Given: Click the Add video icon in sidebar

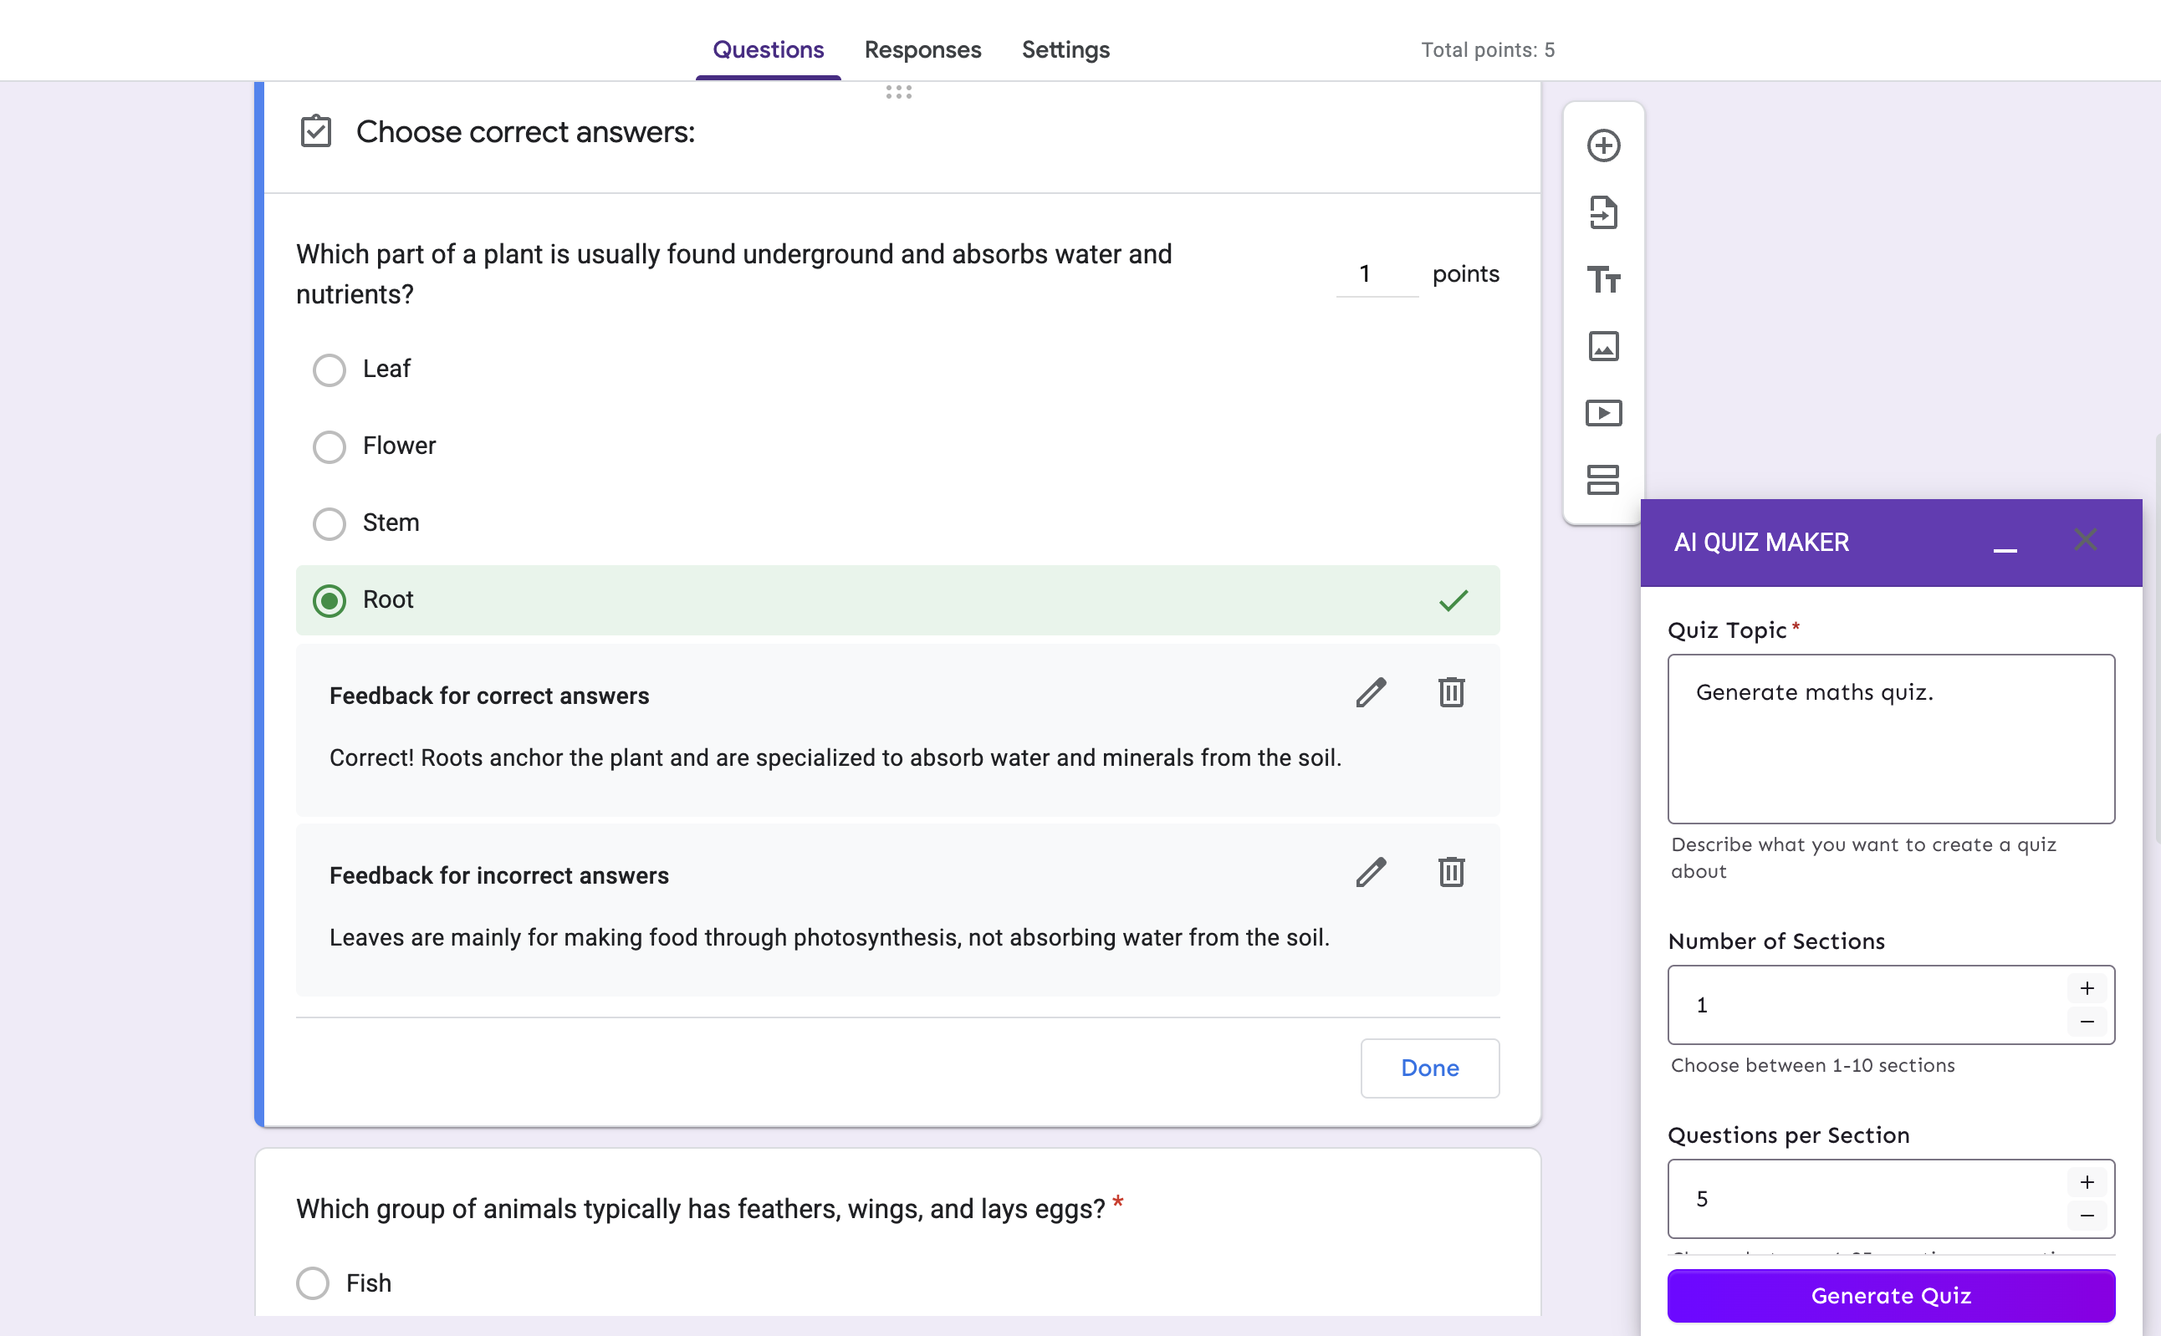Looking at the screenshot, I should pyautogui.click(x=1602, y=414).
